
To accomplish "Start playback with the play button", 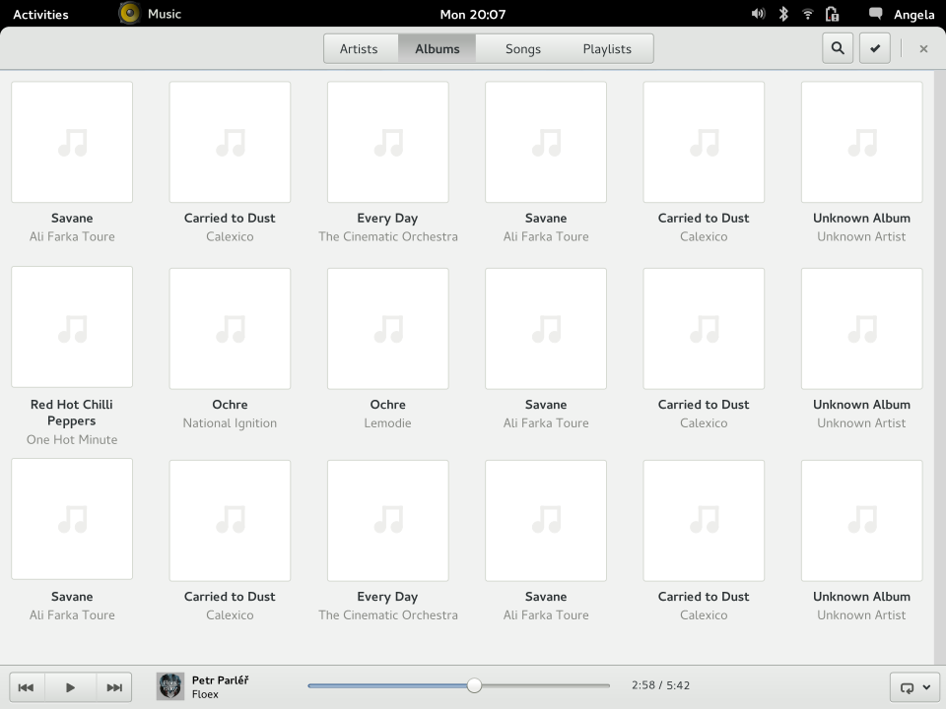I will click(x=70, y=687).
